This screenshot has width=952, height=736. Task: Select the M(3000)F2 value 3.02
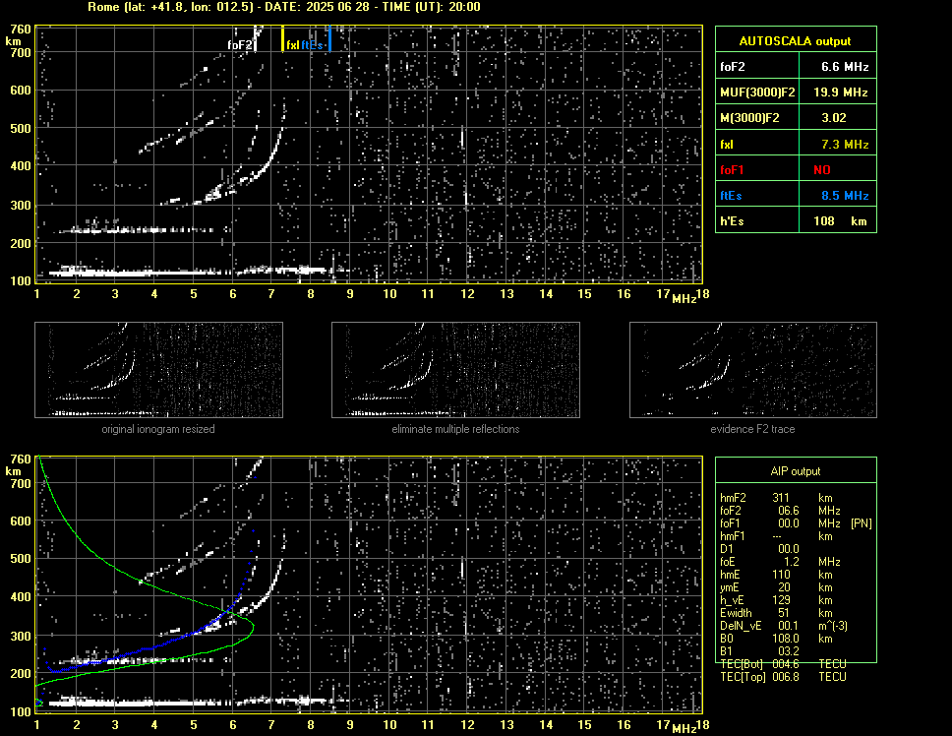834,118
